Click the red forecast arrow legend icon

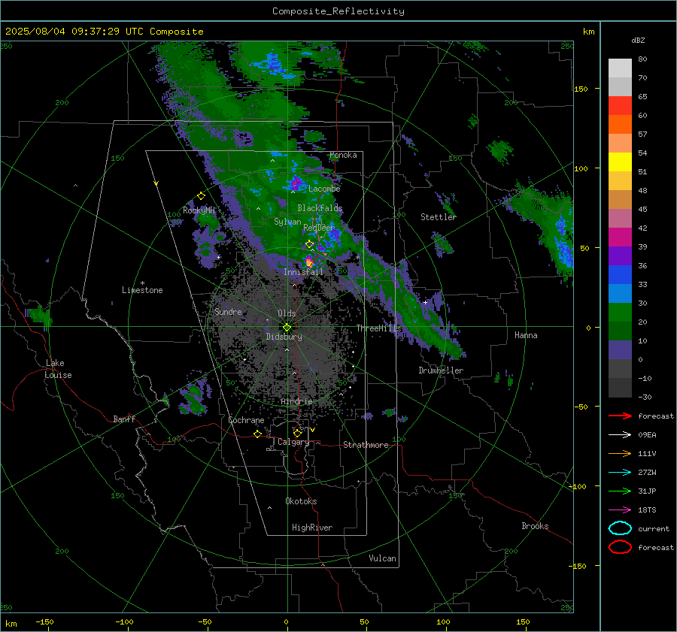point(620,416)
